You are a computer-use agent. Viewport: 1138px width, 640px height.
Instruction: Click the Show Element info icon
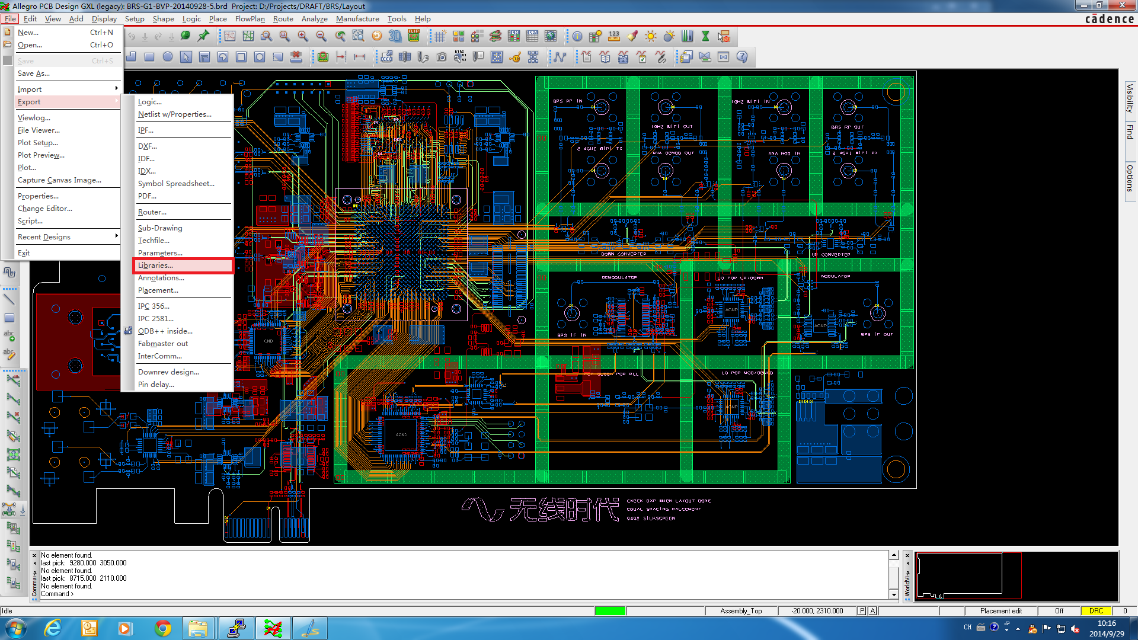pyautogui.click(x=577, y=36)
